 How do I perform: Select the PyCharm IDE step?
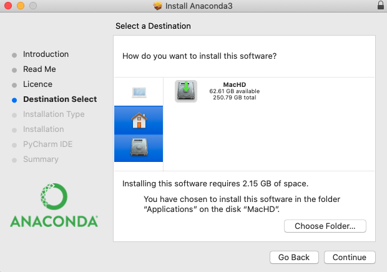(x=48, y=144)
